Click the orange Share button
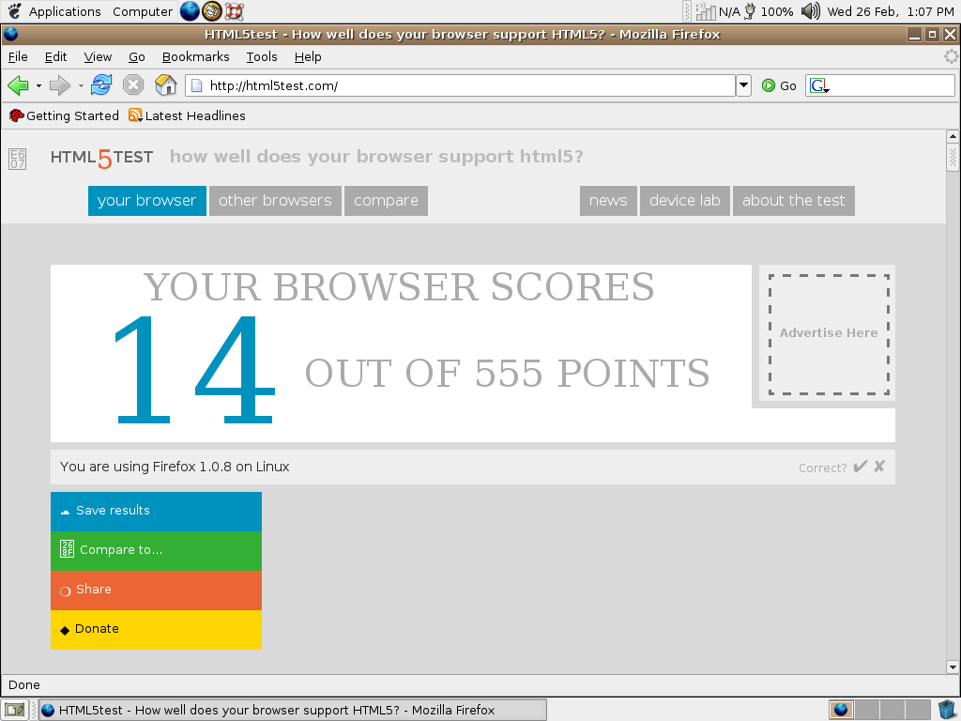The width and height of the screenshot is (961, 721). point(157,590)
